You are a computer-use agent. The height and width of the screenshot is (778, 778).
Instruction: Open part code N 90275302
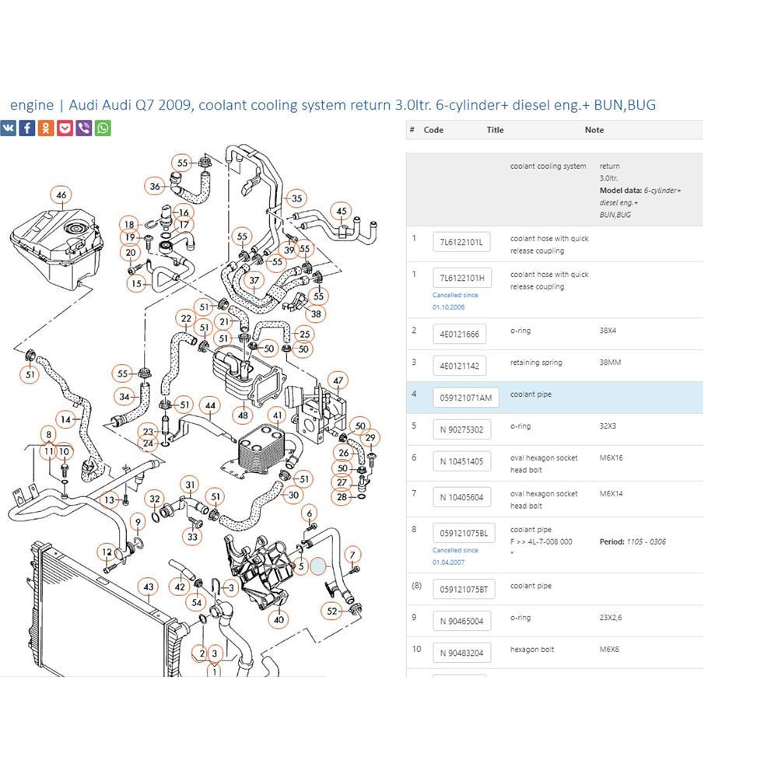[x=462, y=429]
